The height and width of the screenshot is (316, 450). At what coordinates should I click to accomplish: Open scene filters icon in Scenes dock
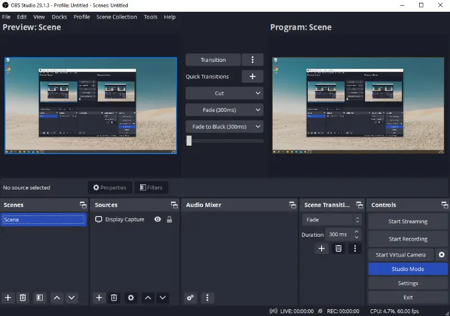[x=39, y=297]
